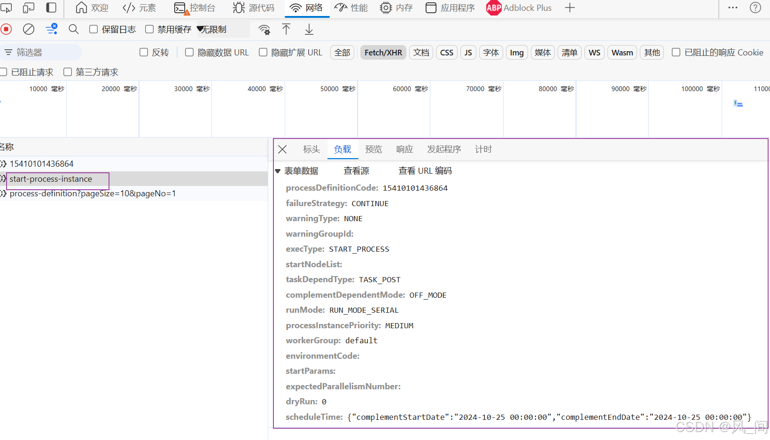This screenshot has height=440, width=770.
Task: Stop recording the network log
Action: (x=6, y=29)
